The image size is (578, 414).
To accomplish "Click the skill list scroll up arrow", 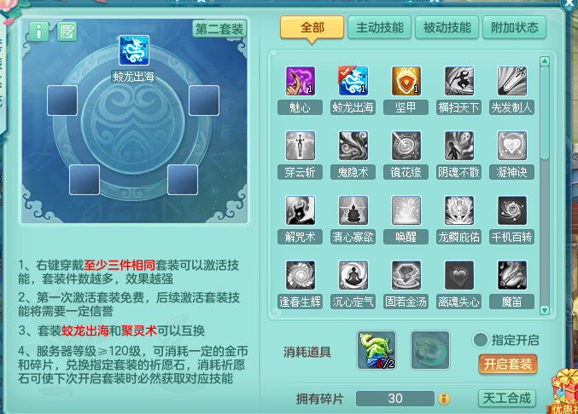I will 545,61.
